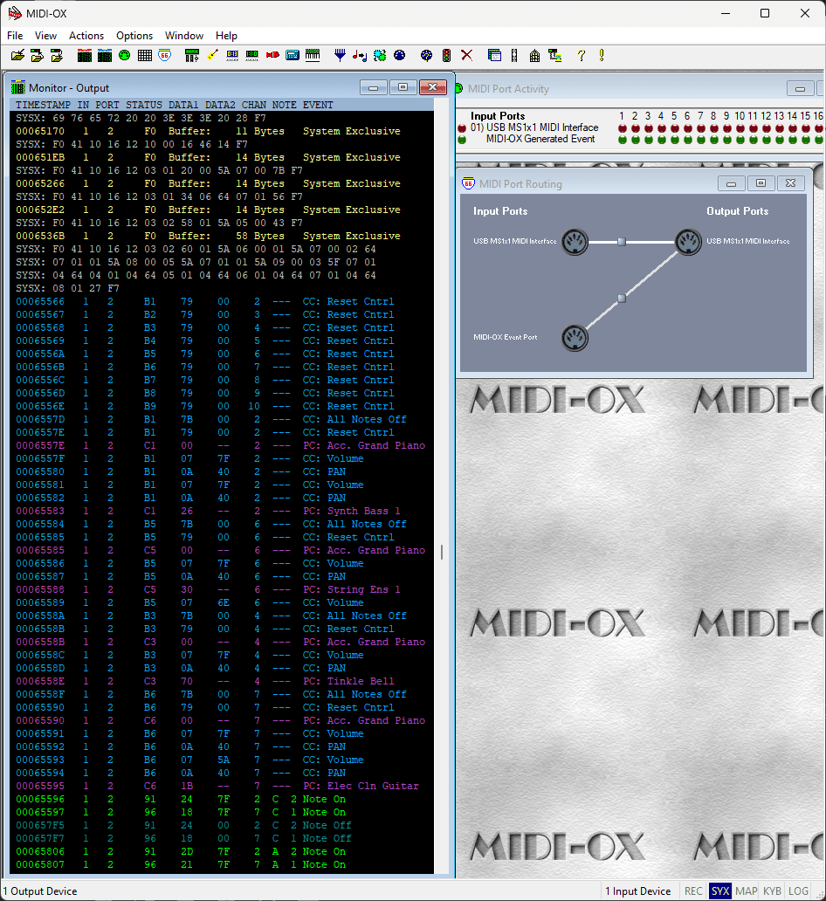Minimize the MIDI Port Routing window
Screen dimensions: 826x901
coord(731,183)
